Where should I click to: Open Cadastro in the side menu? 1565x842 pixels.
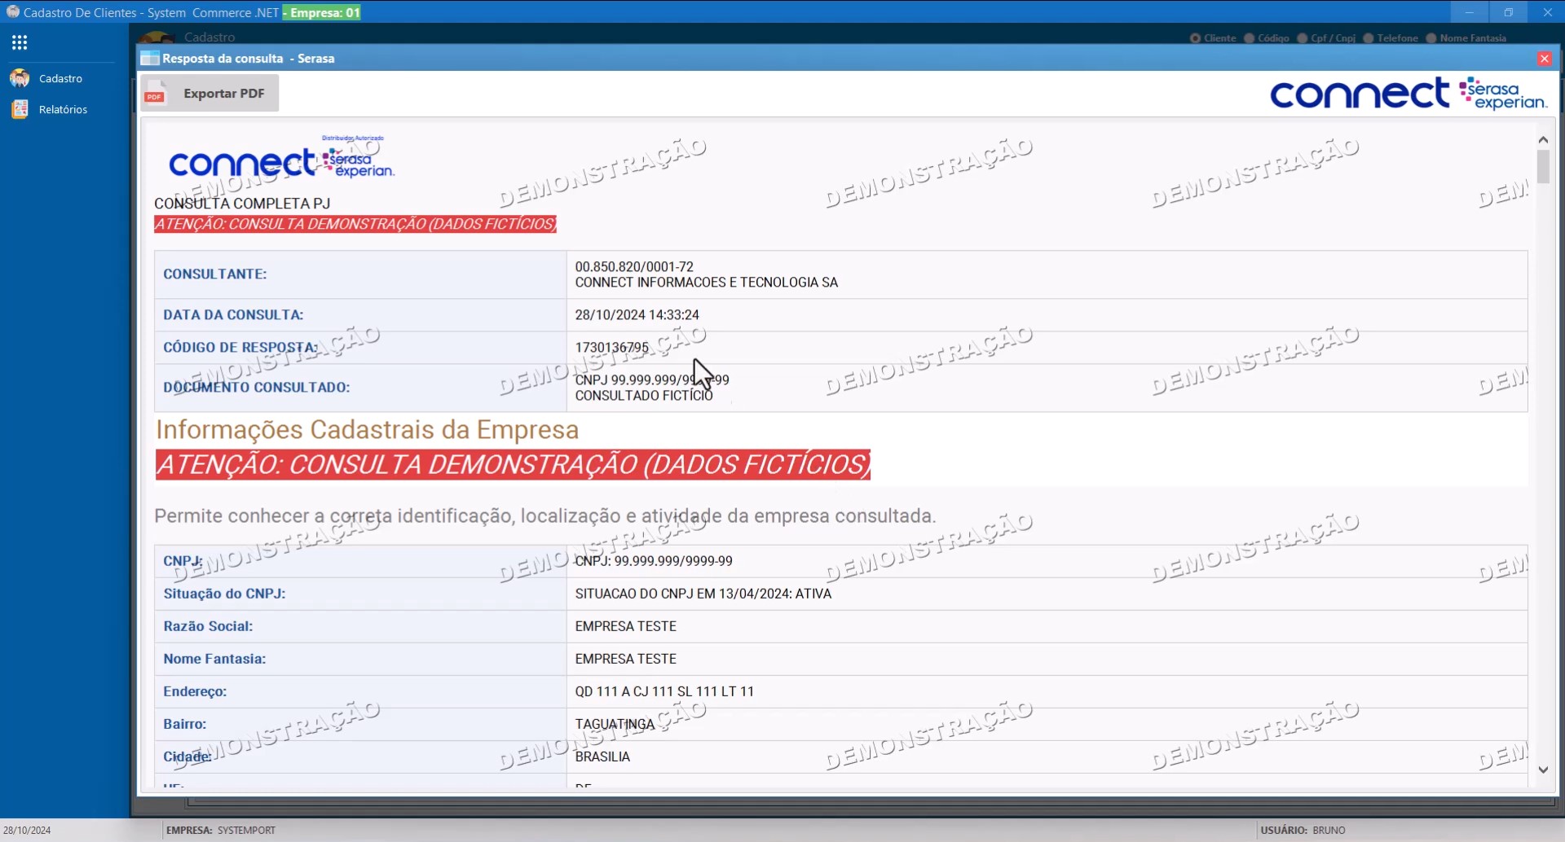[x=60, y=78]
